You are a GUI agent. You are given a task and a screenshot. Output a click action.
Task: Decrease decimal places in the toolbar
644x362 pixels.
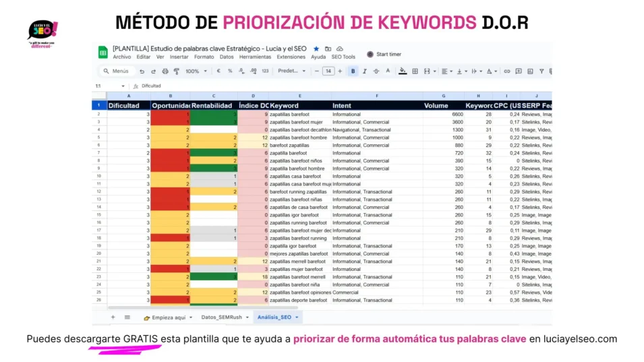pos(241,71)
